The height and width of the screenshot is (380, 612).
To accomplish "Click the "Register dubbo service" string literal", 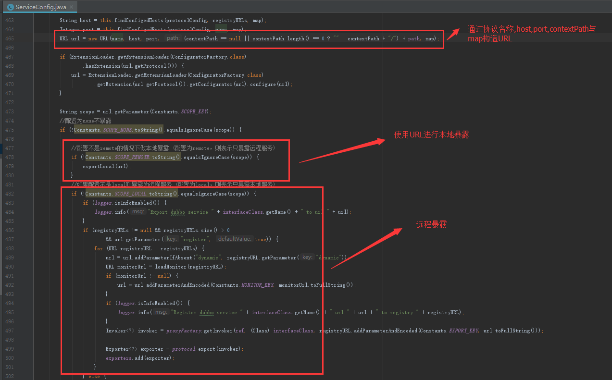I will click(206, 312).
